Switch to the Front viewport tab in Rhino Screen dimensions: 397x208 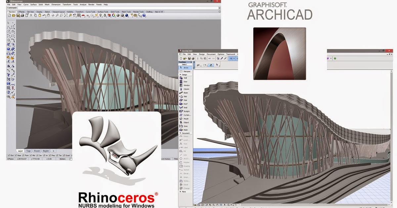tap(37, 151)
